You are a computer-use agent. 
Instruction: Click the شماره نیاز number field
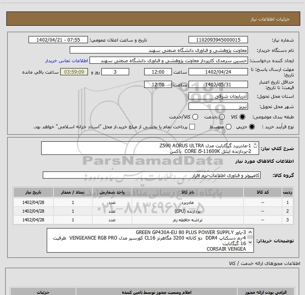pyautogui.click(x=218, y=40)
